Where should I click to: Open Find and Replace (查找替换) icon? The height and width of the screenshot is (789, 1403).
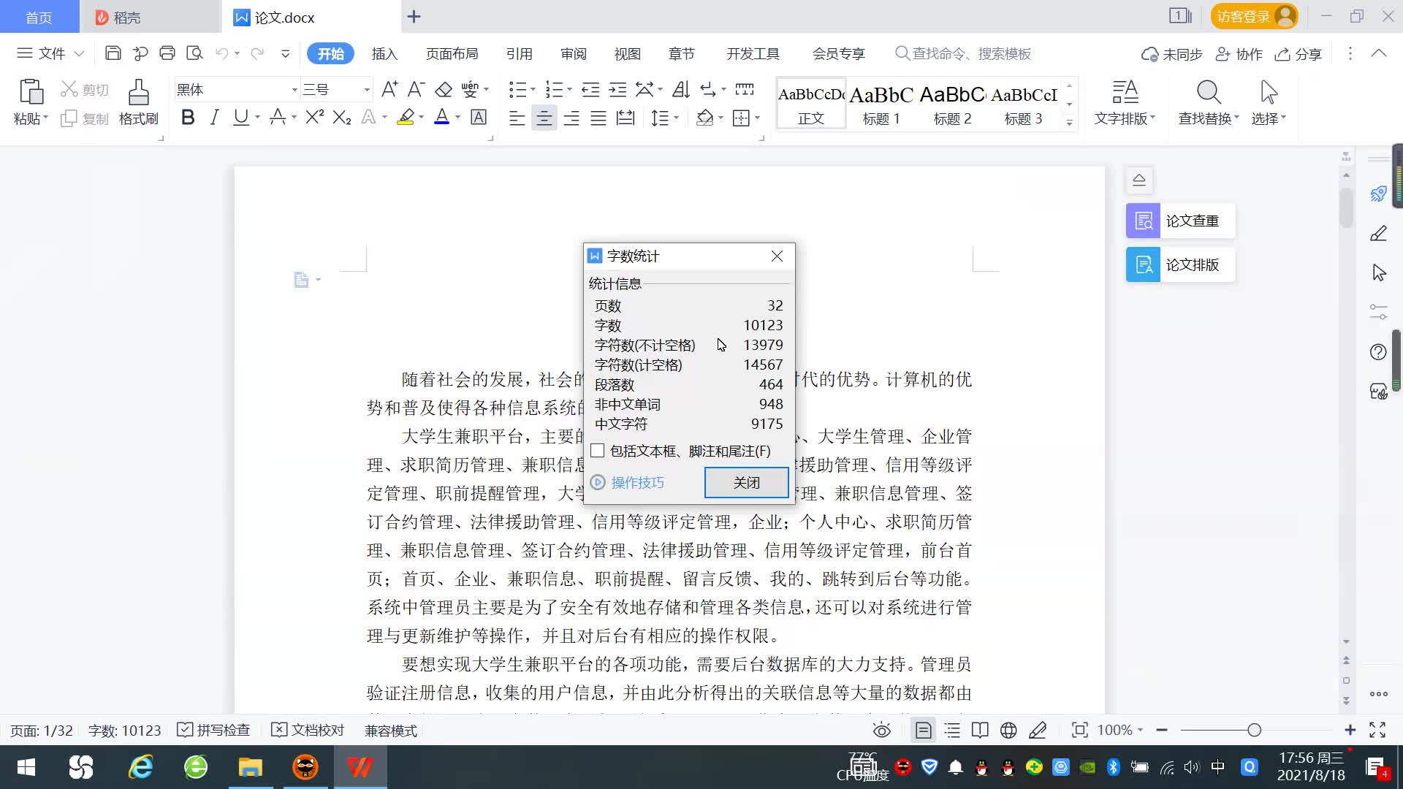(x=1208, y=94)
